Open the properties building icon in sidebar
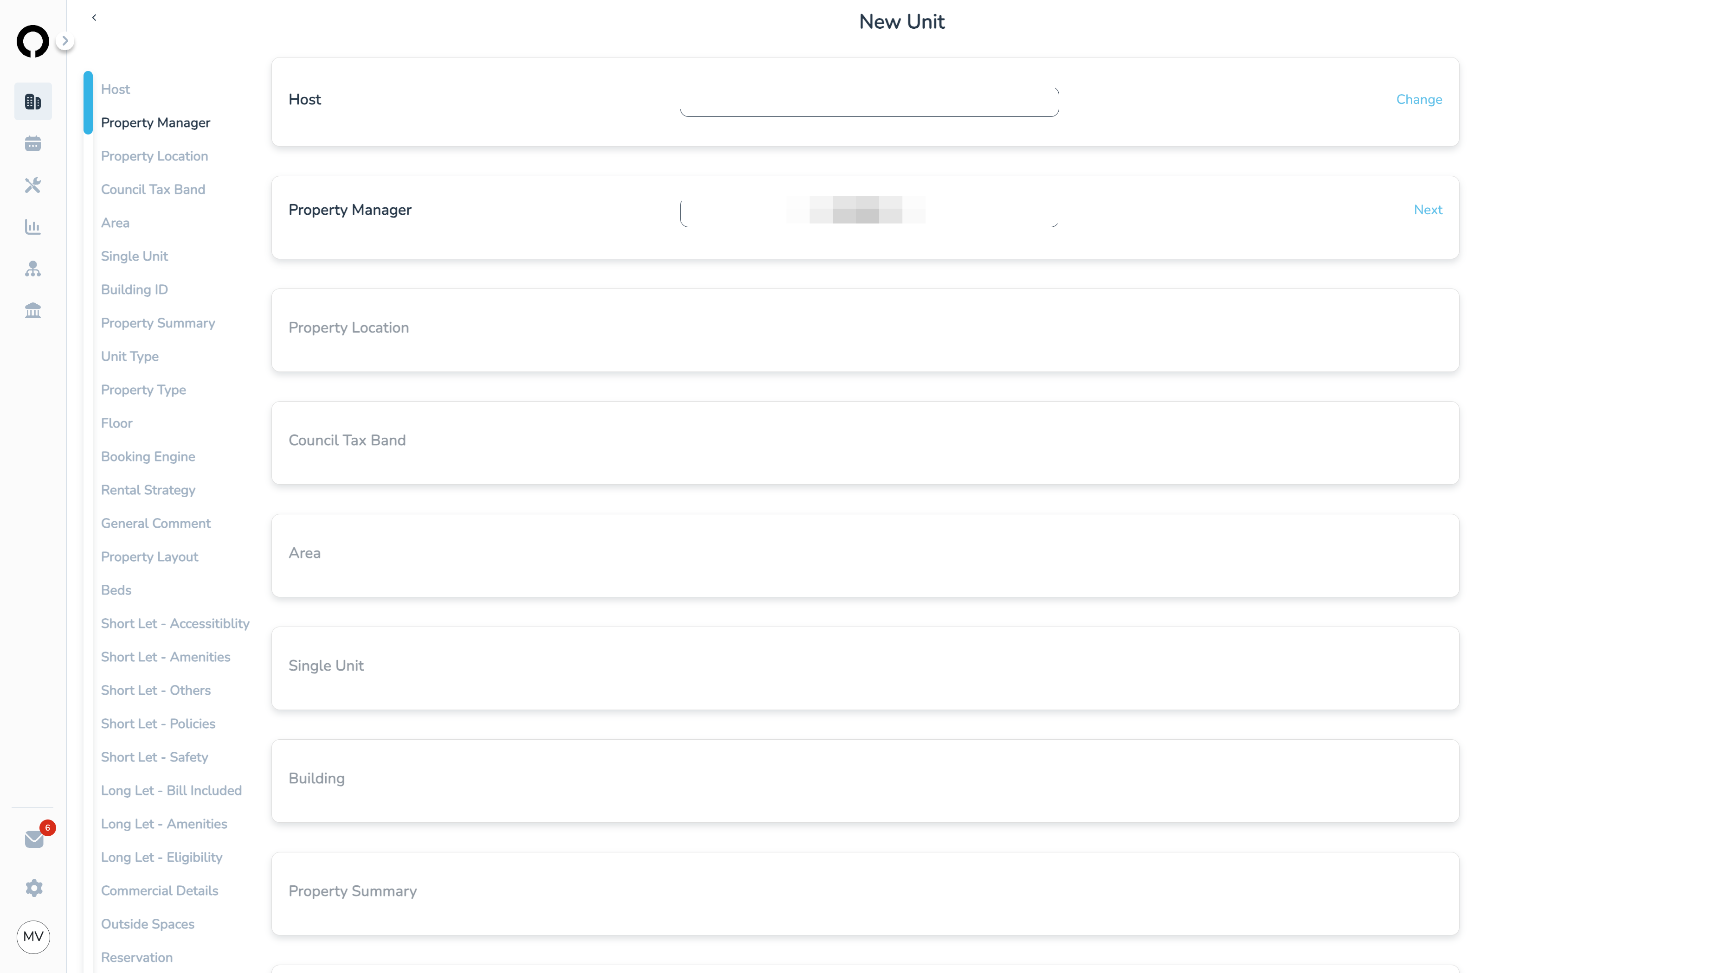1712x973 pixels. pyautogui.click(x=33, y=102)
